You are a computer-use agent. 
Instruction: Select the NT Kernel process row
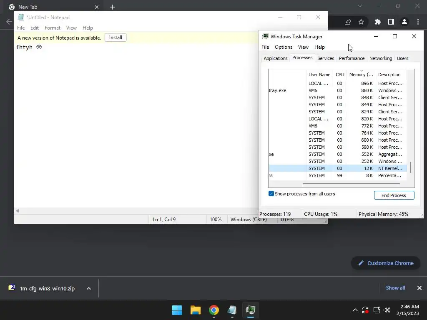coord(338,168)
